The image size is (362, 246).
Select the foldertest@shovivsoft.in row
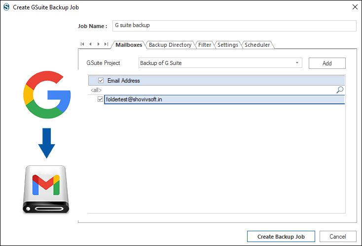(x=224, y=99)
